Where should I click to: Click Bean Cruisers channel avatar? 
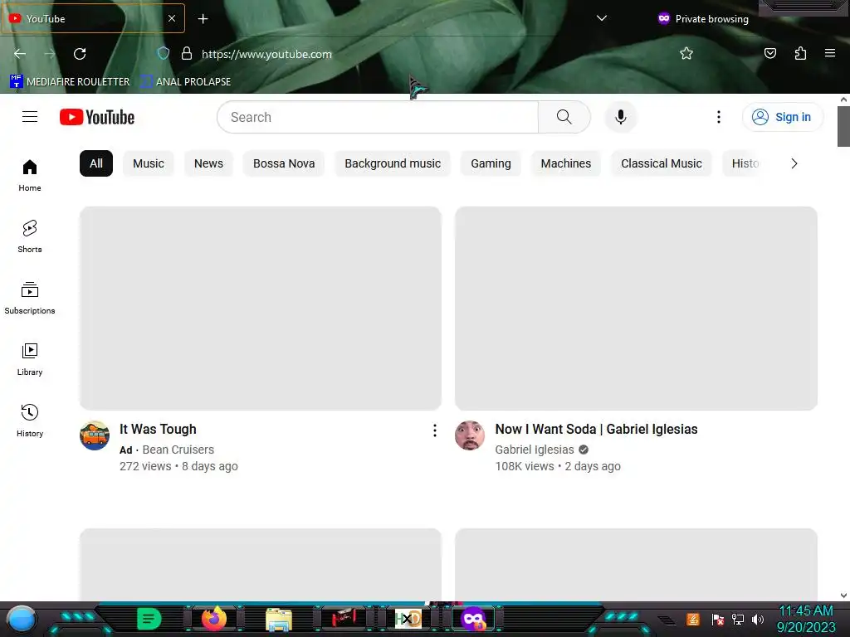95,435
